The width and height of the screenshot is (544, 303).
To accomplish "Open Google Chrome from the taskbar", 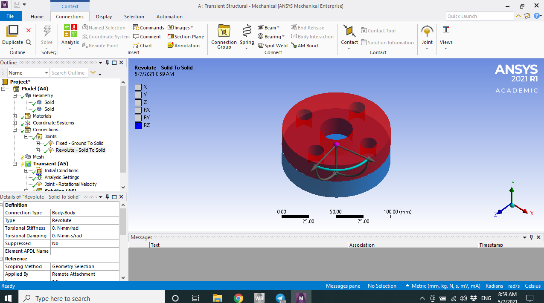I will [239, 298].
